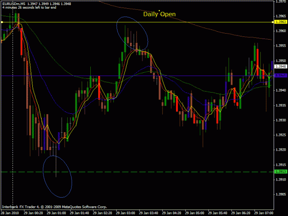Screen dimensions: 288x216
Task: Click the '1.3915' price axis label
Action: 281,165
